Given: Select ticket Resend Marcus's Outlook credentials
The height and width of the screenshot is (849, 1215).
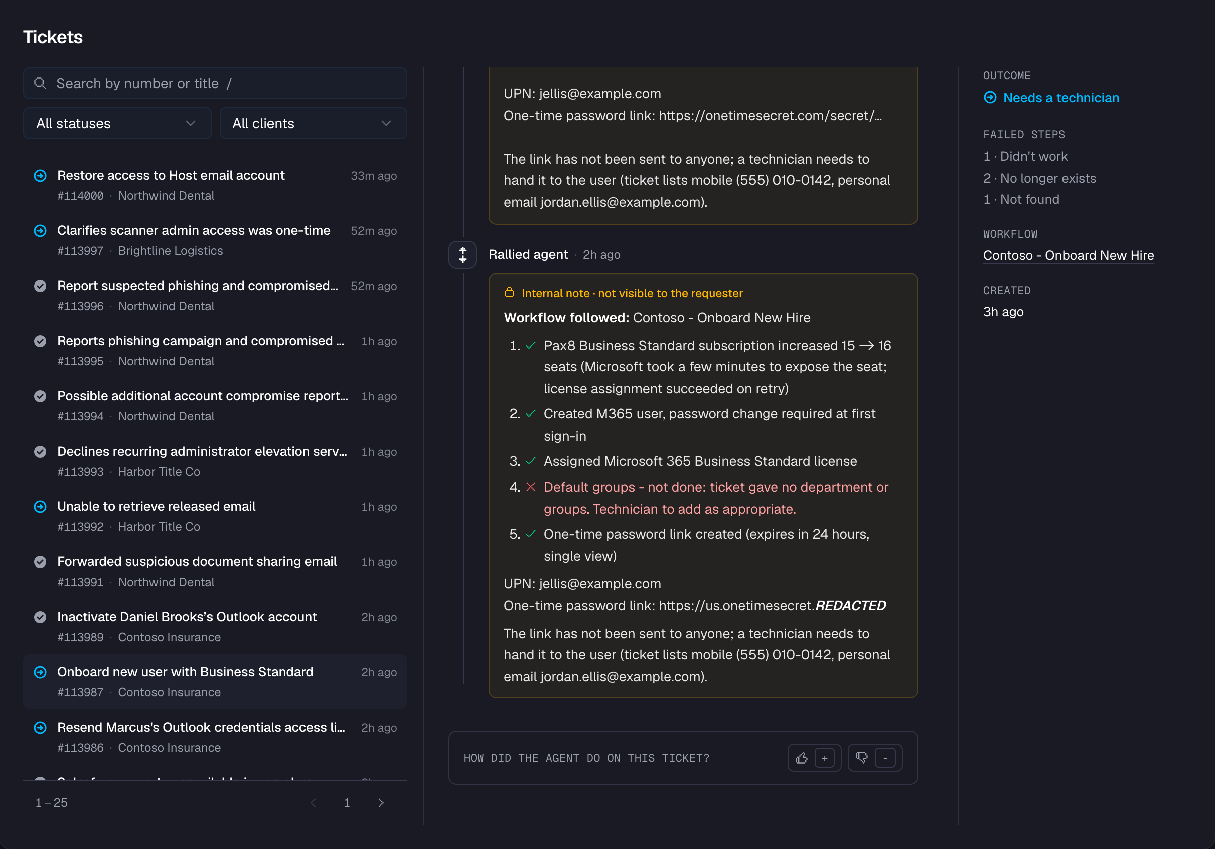Looking at the screenshot, I should [215, 737].
